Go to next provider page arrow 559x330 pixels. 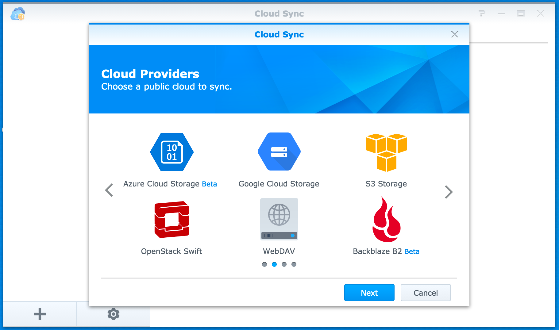pyautogui.click(x=449, y=192)
